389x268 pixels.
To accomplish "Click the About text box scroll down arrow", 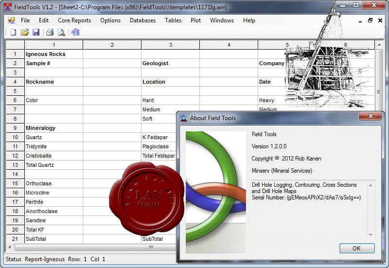I will [x=371, y=235].
